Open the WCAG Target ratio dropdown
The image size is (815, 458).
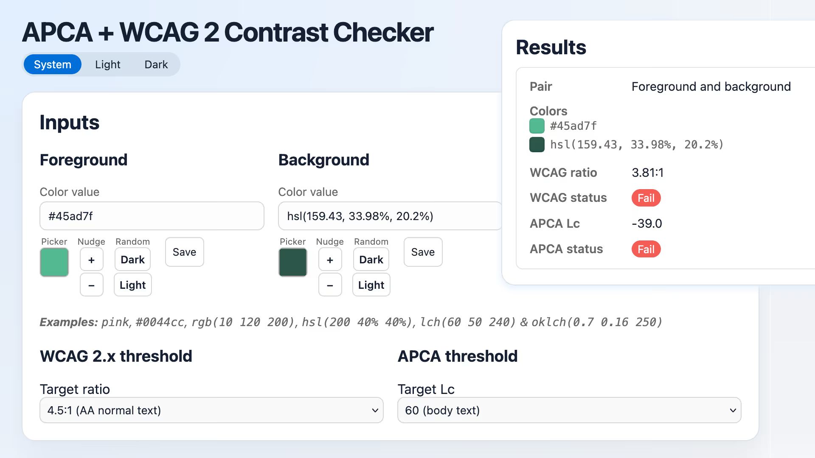tap(211, 410)
